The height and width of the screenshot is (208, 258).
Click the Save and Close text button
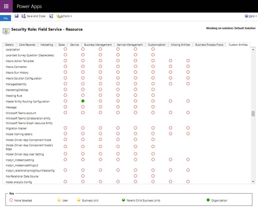(36, 16)
